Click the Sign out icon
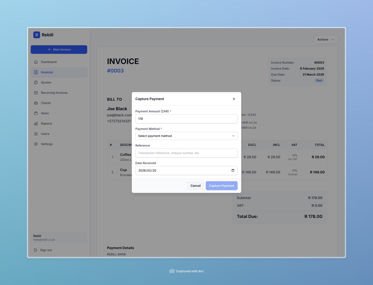This screenshot has width=373, height=285. click(x=35, y=250)
